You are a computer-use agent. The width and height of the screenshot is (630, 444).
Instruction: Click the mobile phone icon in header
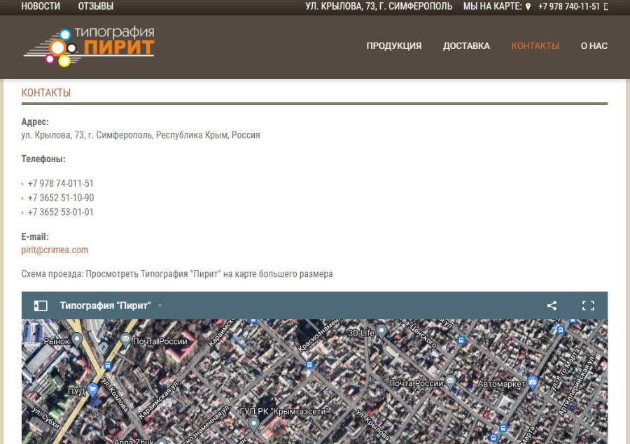click(605, 6)
